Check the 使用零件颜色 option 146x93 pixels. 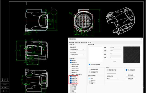tap(89, 70)
